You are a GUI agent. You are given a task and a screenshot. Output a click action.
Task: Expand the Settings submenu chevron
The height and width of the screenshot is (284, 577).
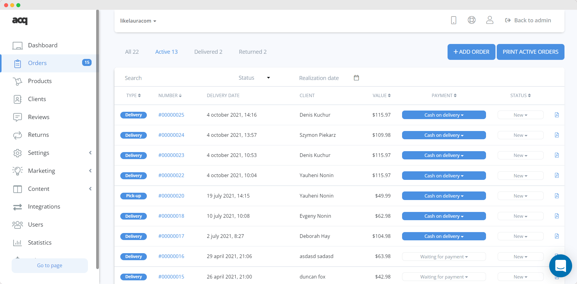point(90,153)
